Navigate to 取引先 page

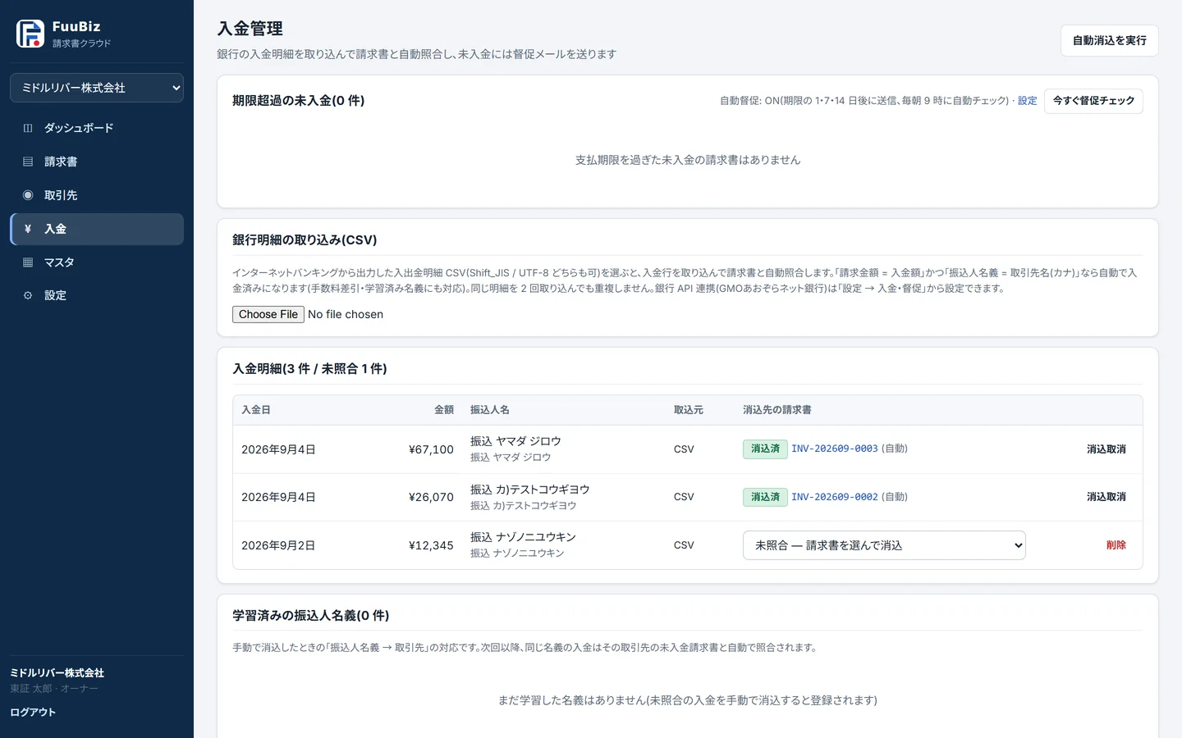pos(97,195)
